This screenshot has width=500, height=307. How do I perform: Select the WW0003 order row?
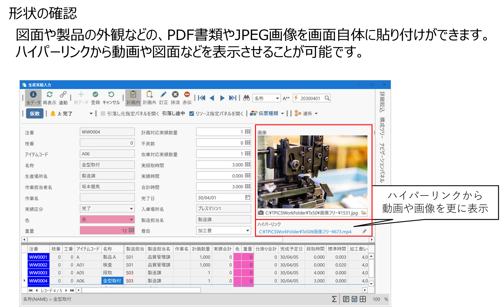[38, 273]
